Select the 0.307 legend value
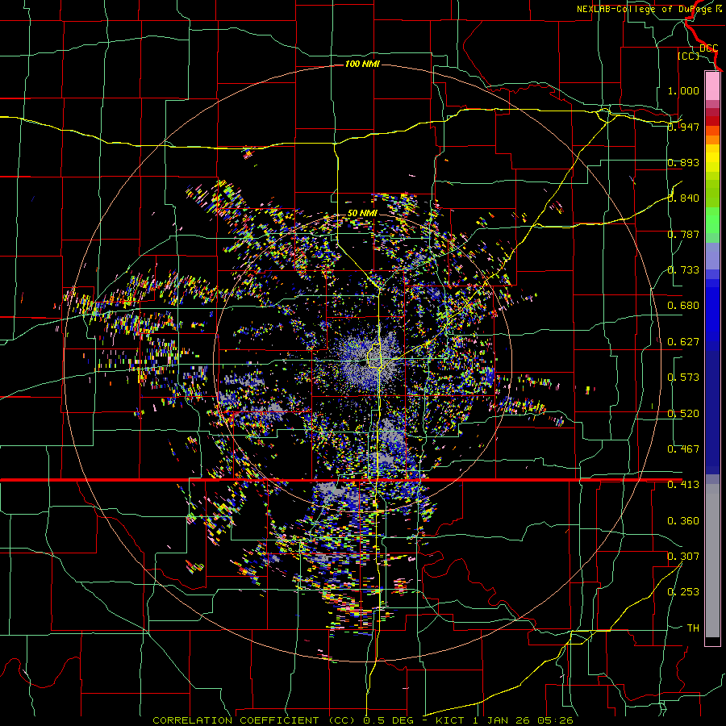Image resolution: width=726 pixels, height=726 pixels. pyautogui.click(x=683, y=557)
